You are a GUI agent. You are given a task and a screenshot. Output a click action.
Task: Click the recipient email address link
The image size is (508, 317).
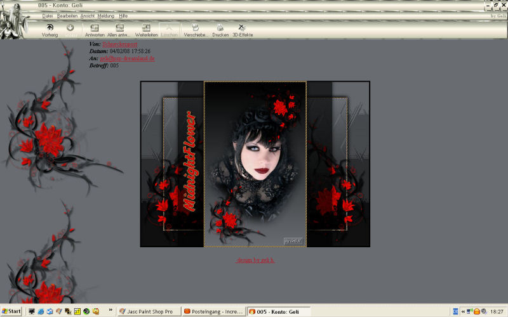point(127,58)
